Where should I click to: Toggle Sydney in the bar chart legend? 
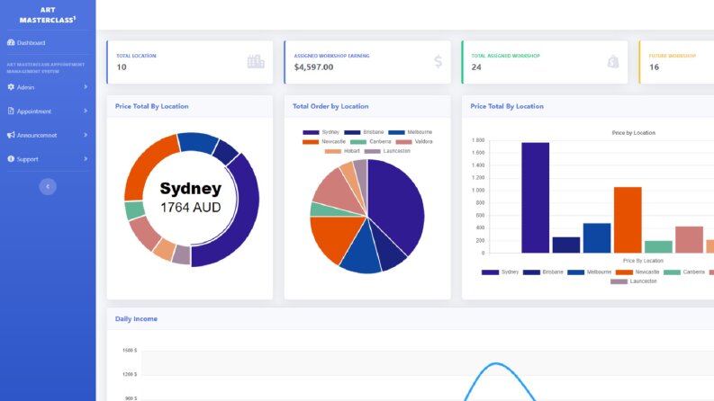point(500,272)
